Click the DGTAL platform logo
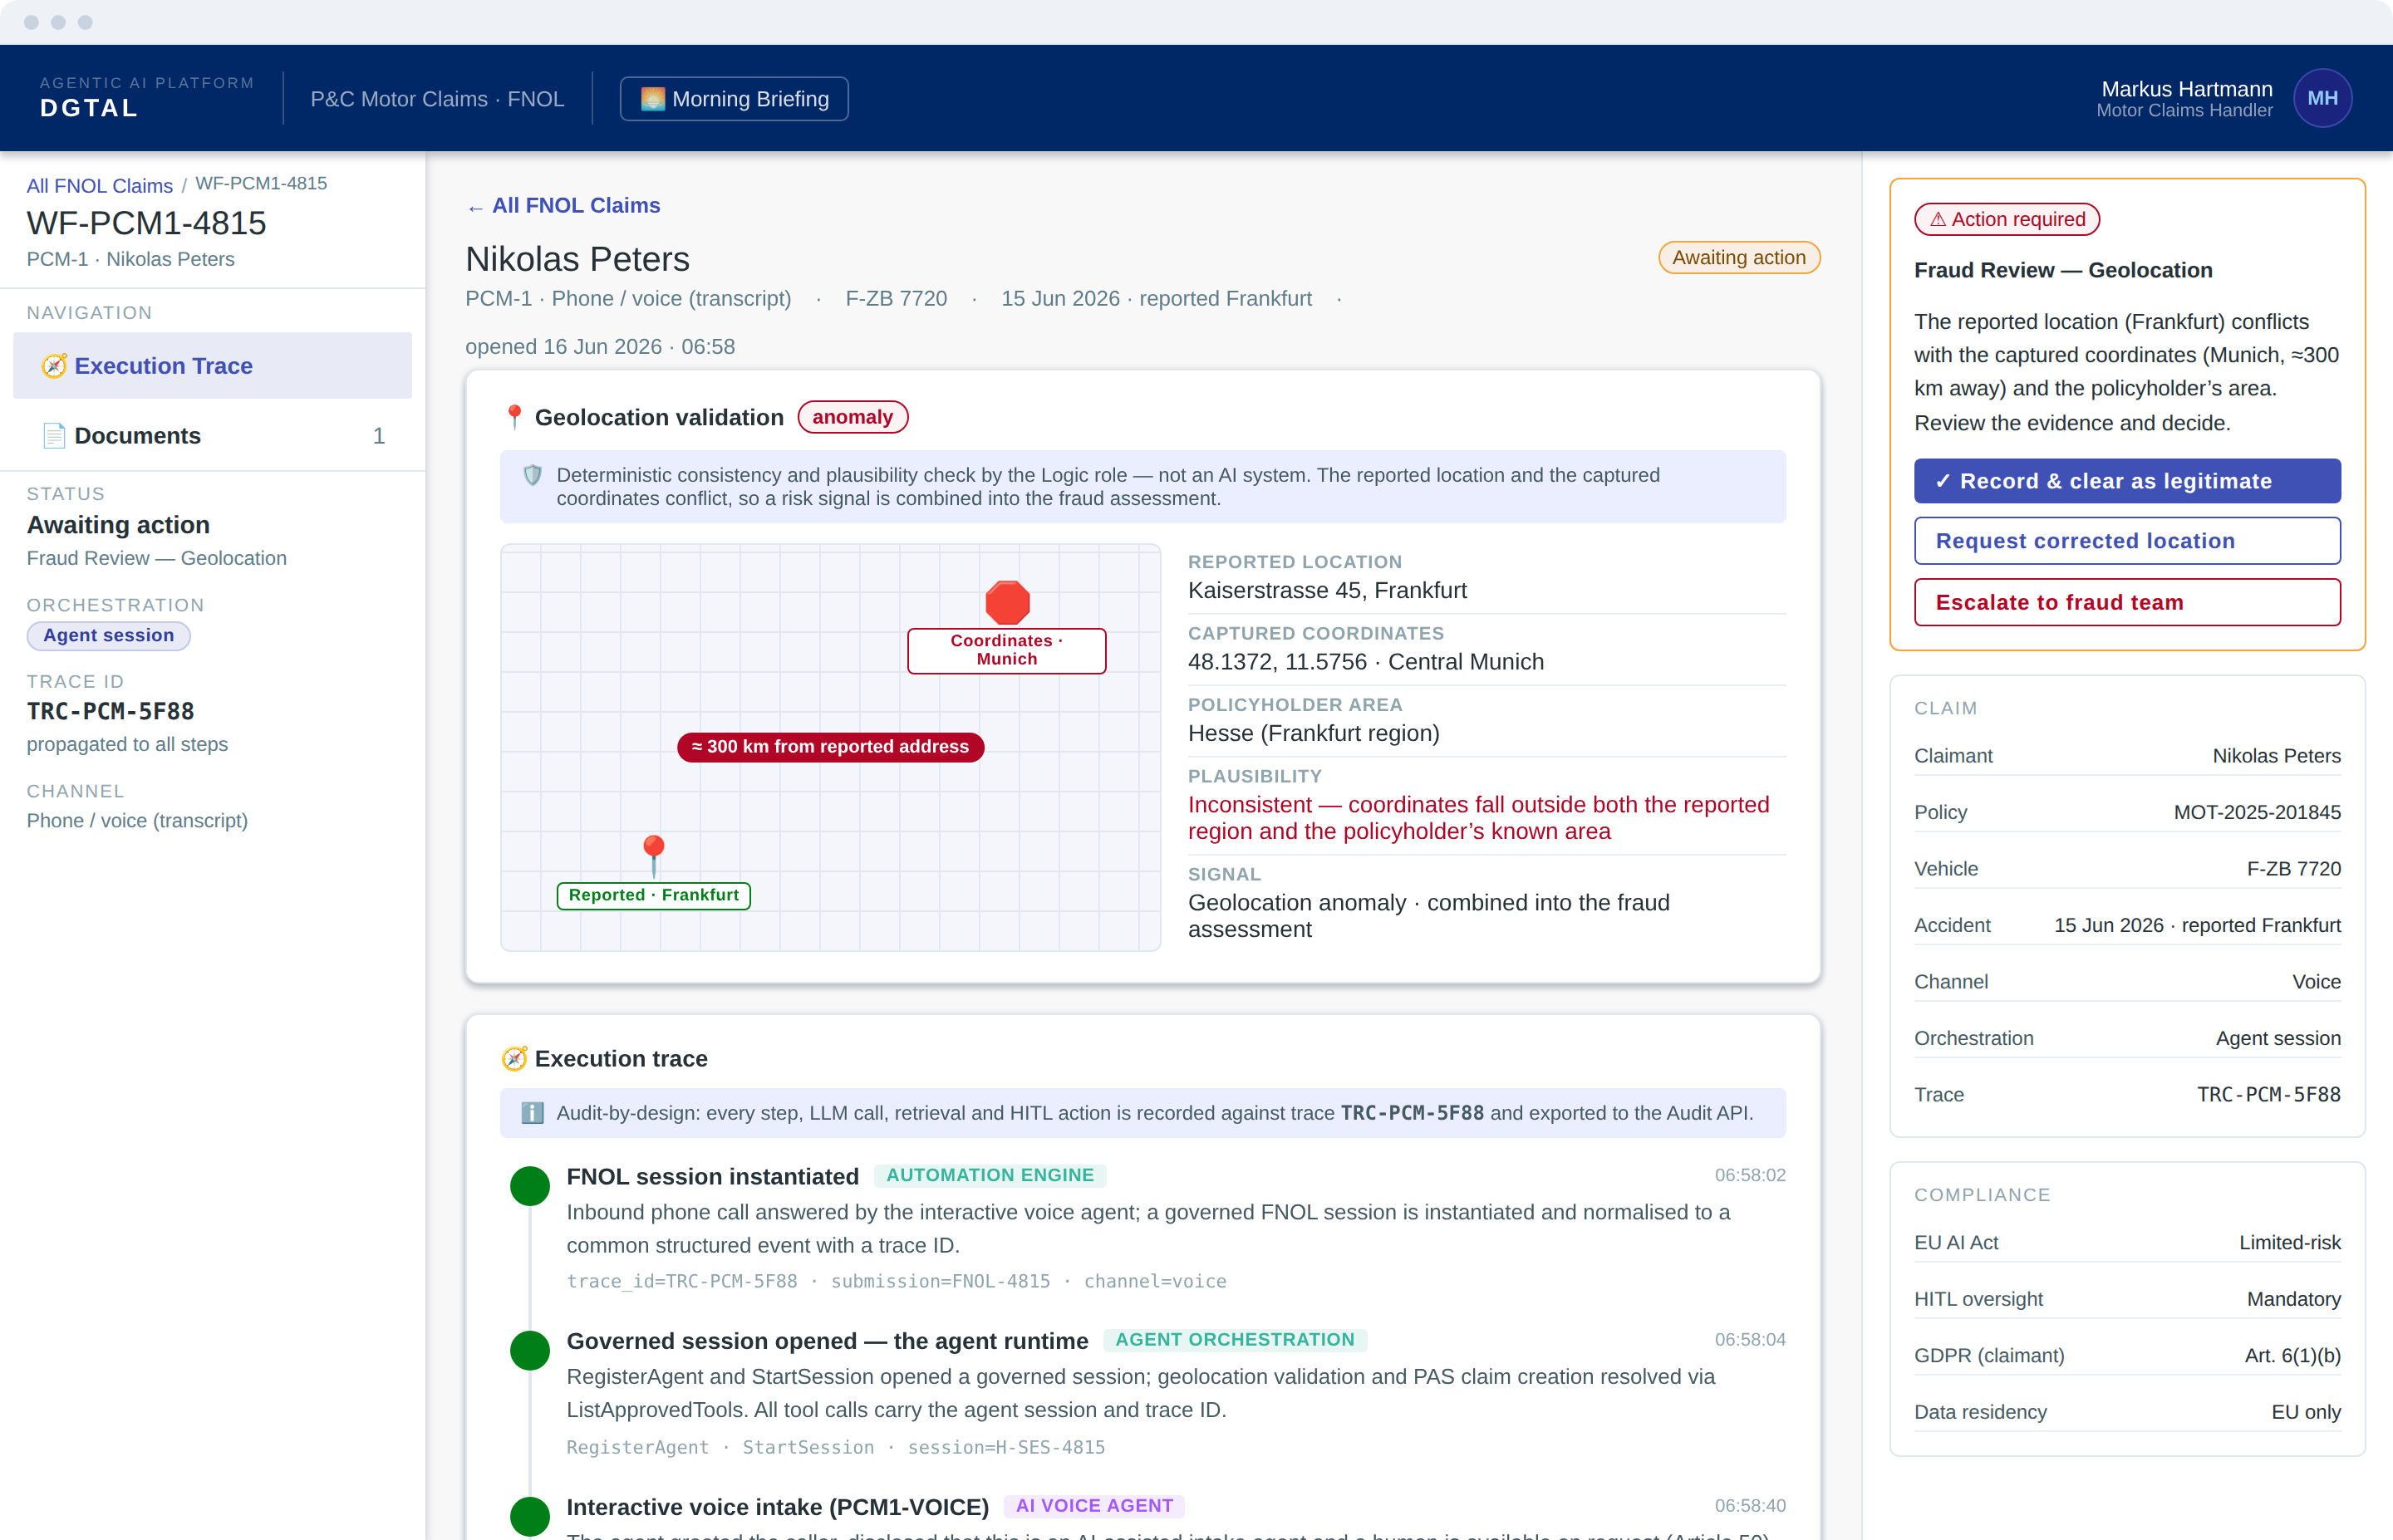Image resolution: width=2393 pixels, height=1540 pixels. 89,108
